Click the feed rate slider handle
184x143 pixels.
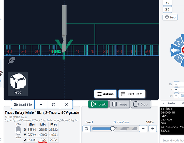pyautogui.click(x=112, y=128)
